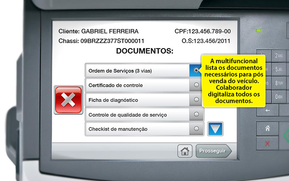This screenshot has height=181, width=289.
Task: Select Checkist de manutenção radio button
Action: click(196, 129)
